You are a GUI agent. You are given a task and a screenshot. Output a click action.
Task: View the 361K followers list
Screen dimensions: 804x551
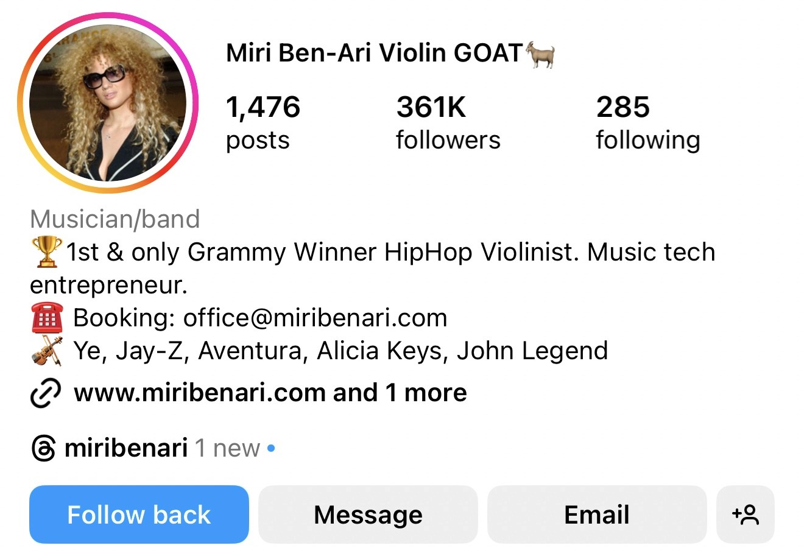coord(448,123)
